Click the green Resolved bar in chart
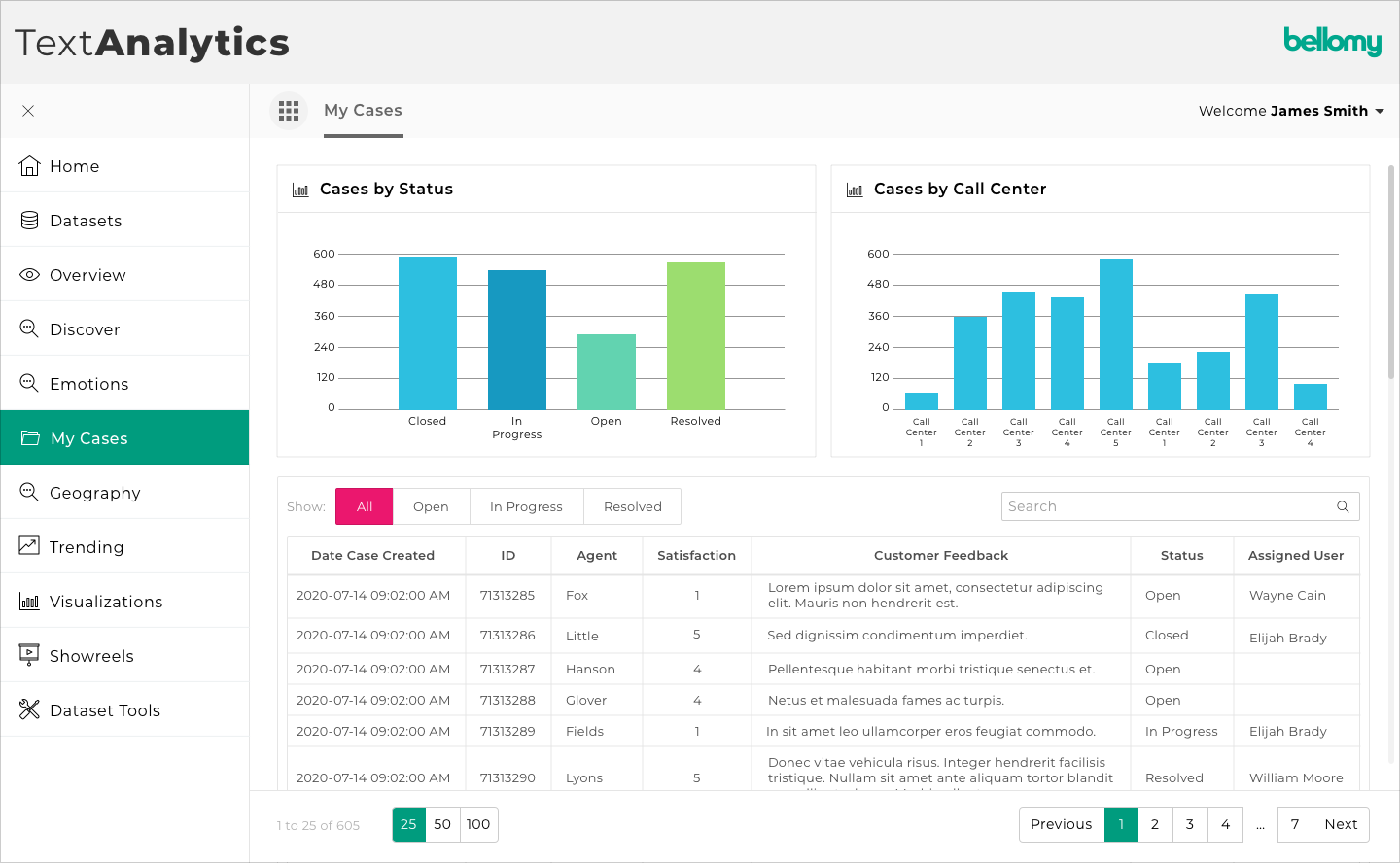The width and height of the screenshot is (1400, 863). [x=696, y=335]
